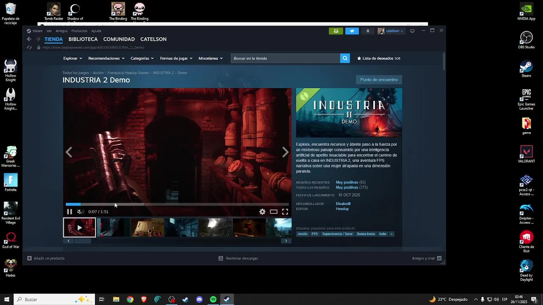Viewport: 543px width, 305px height.
Task: View recent reviews Muy positivas link
Action: click(x=347, y=183)
